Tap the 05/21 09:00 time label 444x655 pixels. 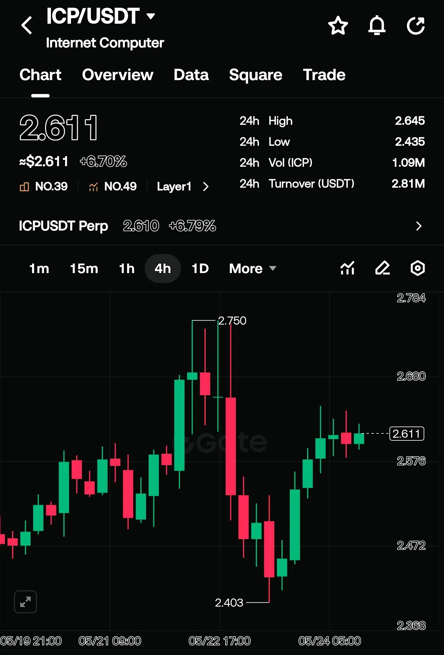coord(110,641)
